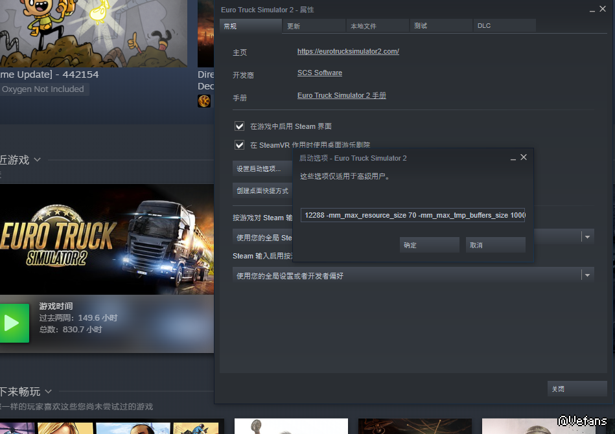
Task: Close the Euro Truck Simulator 2 属性 window
Action: (x=603, y=8)
